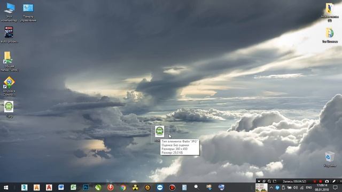Open the volume speaker control
Image resolution: width=342 pixels, height=192 pixels.
(296, 187)
